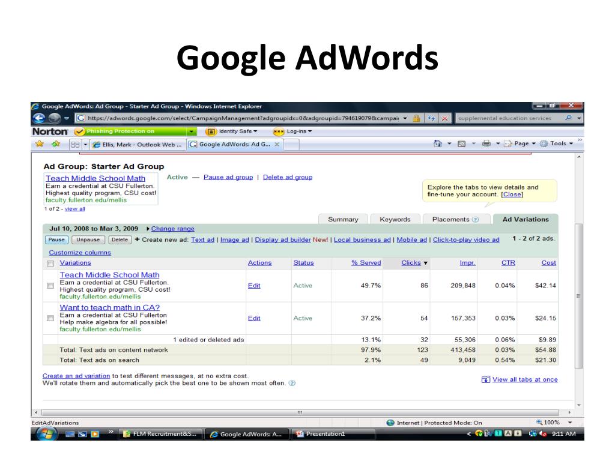Viewport: 615px width, 461px height.
Task: Click the Create an ad variation link
Action: 76,376
